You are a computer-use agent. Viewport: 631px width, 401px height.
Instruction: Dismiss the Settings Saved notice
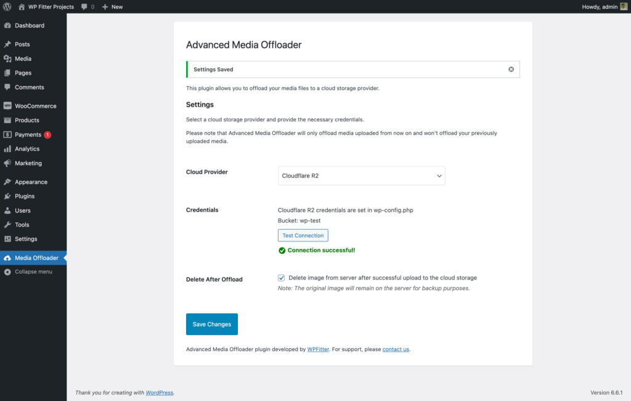coord(511,69)
